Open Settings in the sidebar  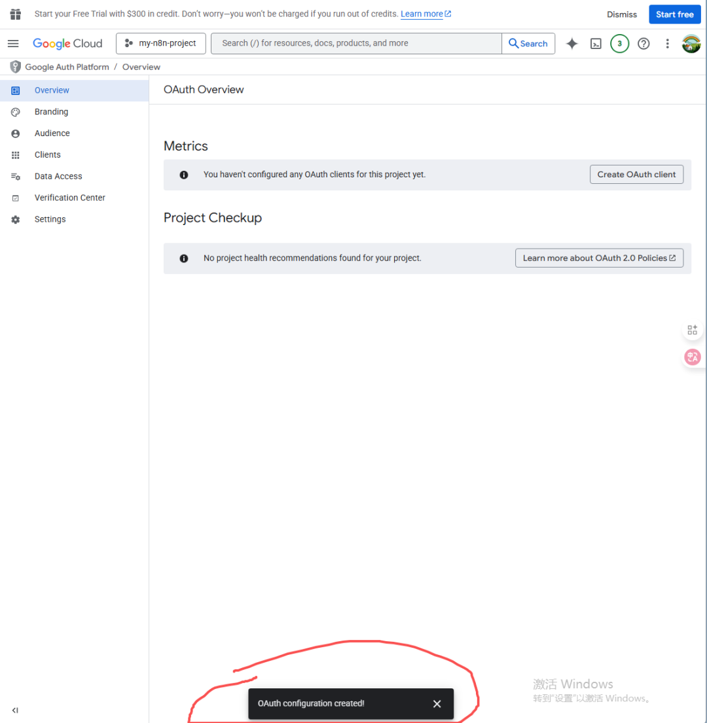point(50,219)
